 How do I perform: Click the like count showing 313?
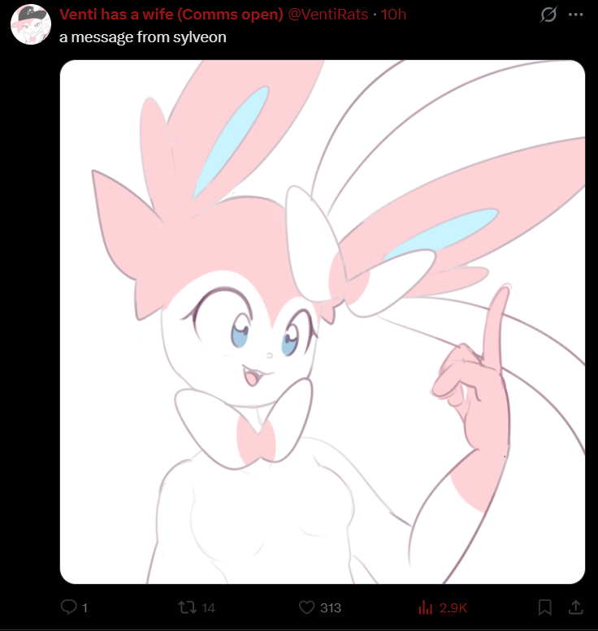coord(331,607)
